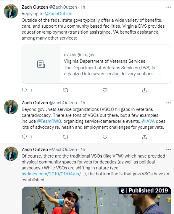The image size is (174, 214).
Task: Retweet the tweet mentioning @TeamRWB
Action: tap(65, 137)
